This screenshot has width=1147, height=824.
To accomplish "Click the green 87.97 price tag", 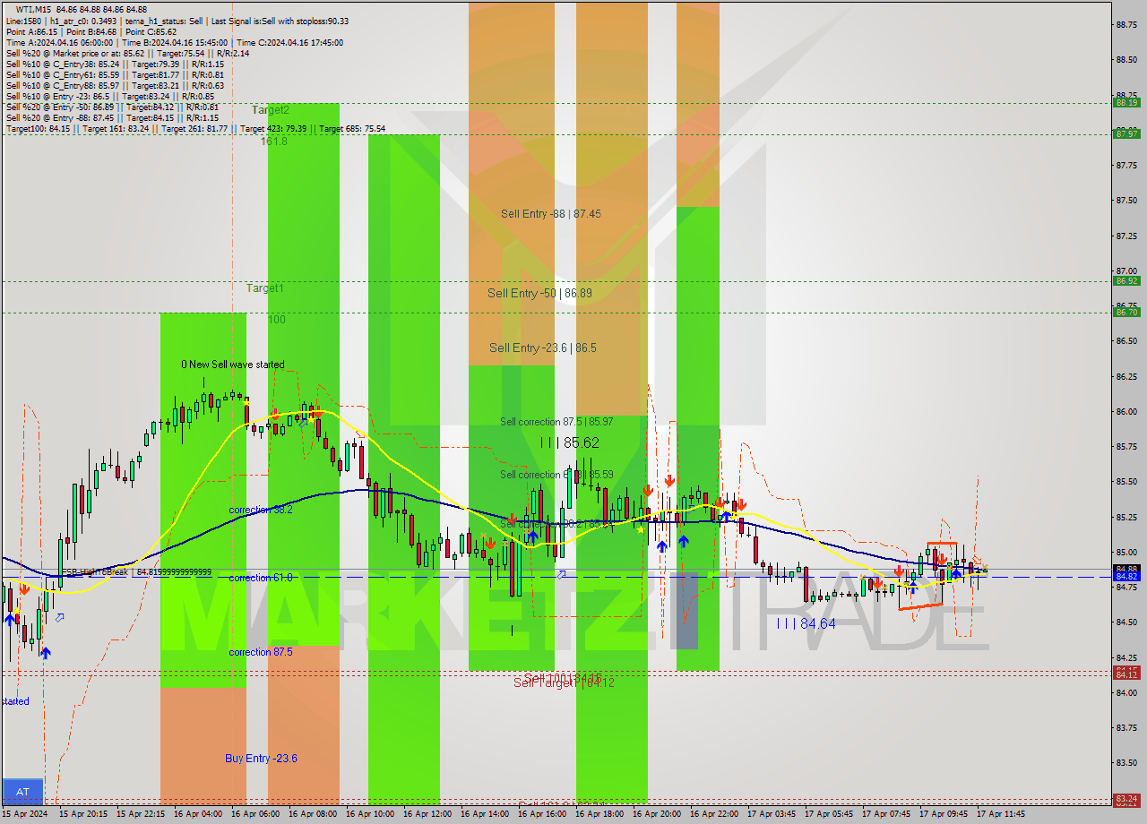I will point(1126,133).
